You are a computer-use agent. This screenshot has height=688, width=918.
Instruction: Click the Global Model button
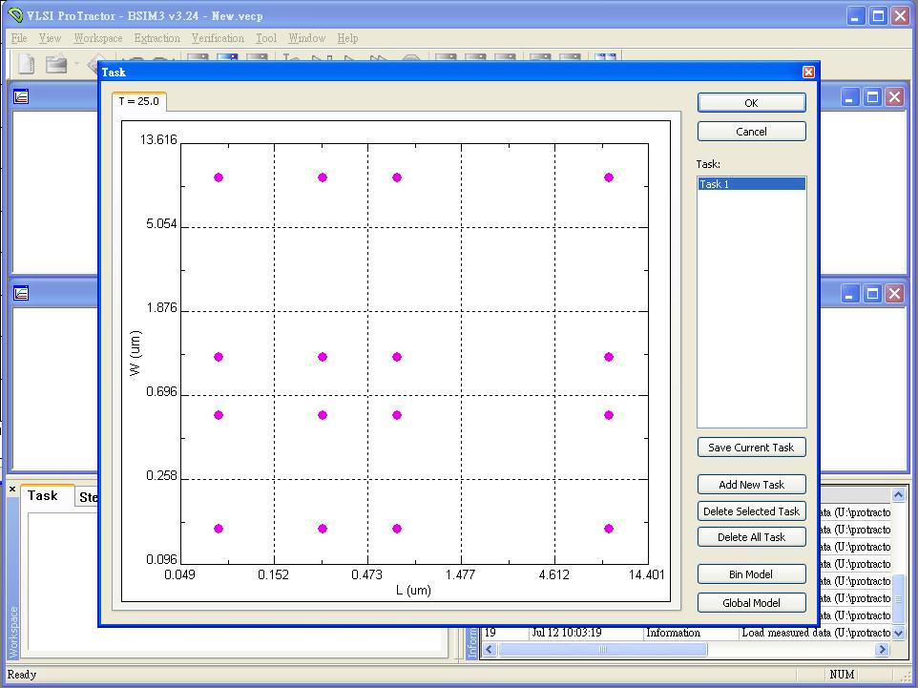(751, 603)
